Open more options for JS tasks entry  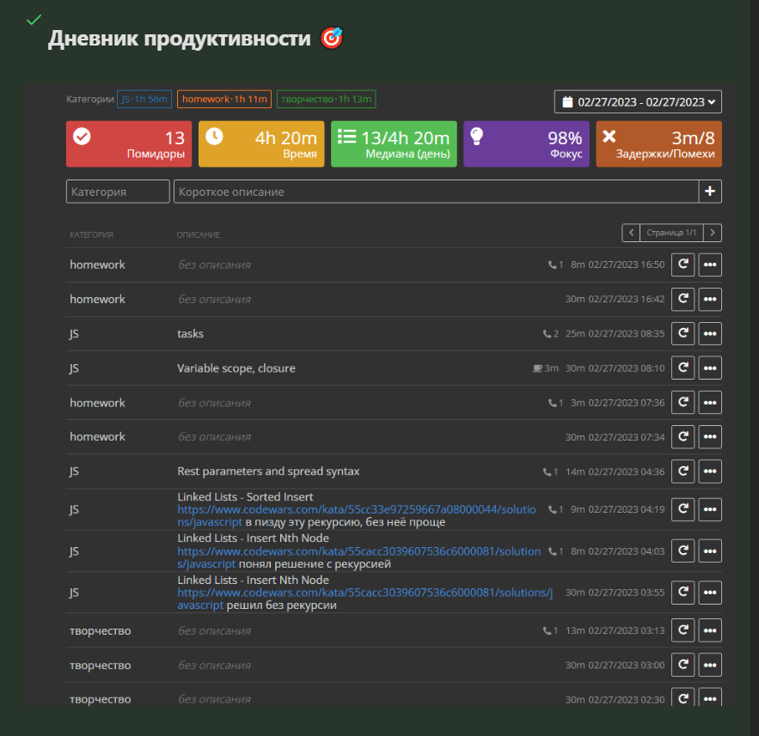click(710, 333)
